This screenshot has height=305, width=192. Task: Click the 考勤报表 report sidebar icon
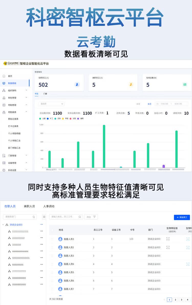pos(4,112)
